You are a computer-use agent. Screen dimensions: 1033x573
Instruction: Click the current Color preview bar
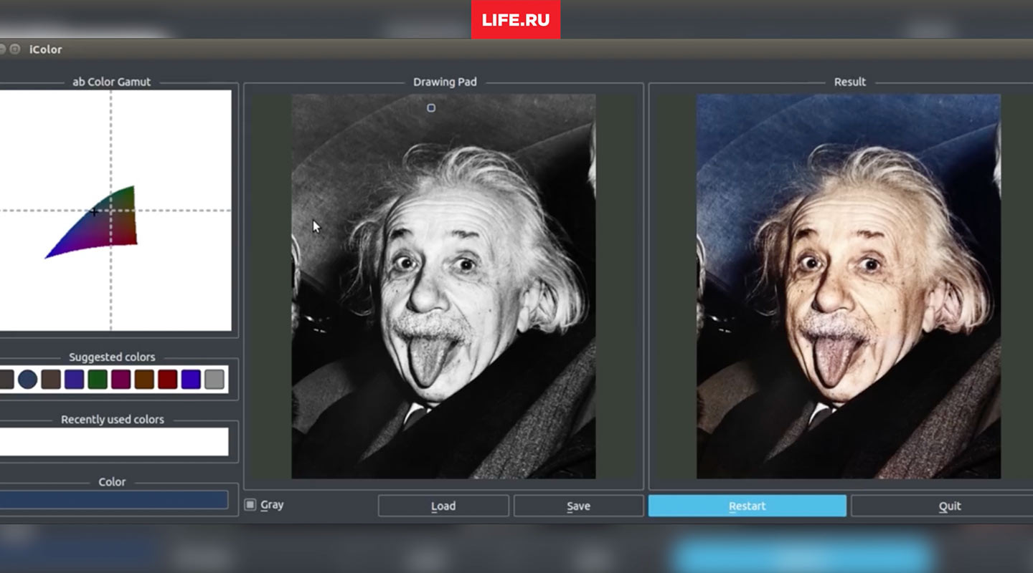tap(114, 499)
